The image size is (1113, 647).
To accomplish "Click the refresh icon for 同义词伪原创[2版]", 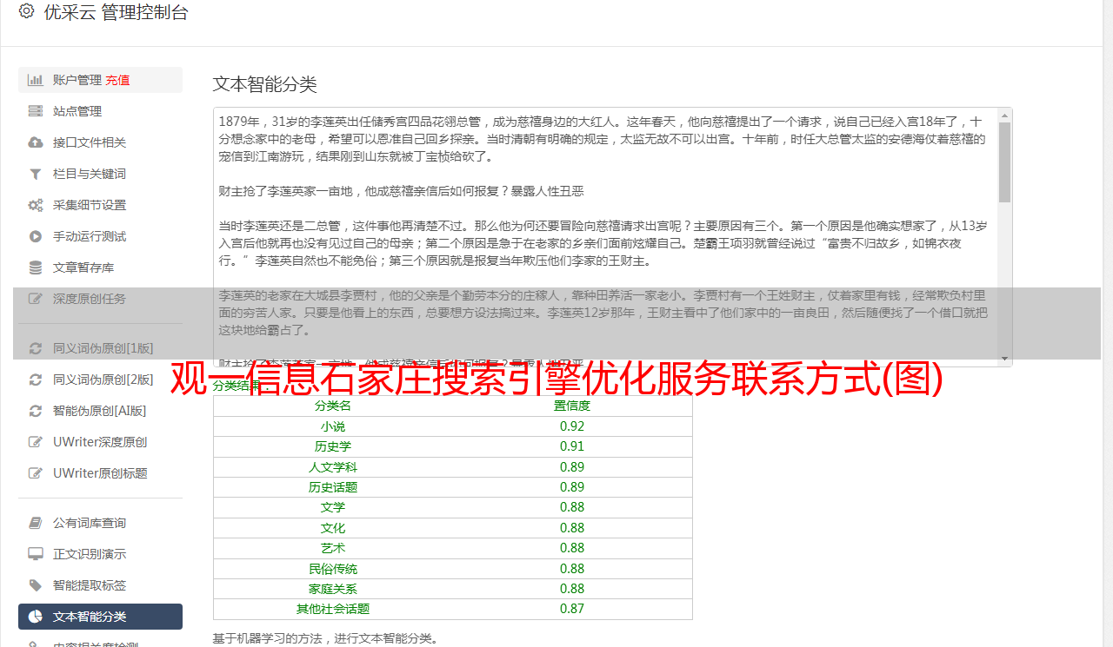I will click(36, 380).
